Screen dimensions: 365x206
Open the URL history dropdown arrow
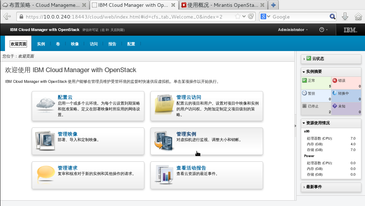[244, 16]
